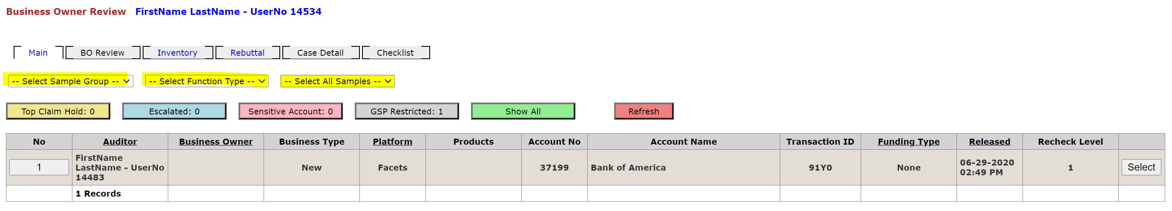Open the Inventory tab
Image resolution: width=1172 pixels, height=211 pixels.
pos(178,53)
